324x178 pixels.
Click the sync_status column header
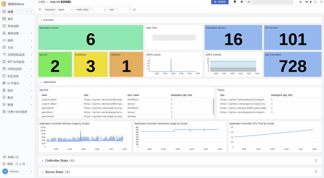(133, 95)
